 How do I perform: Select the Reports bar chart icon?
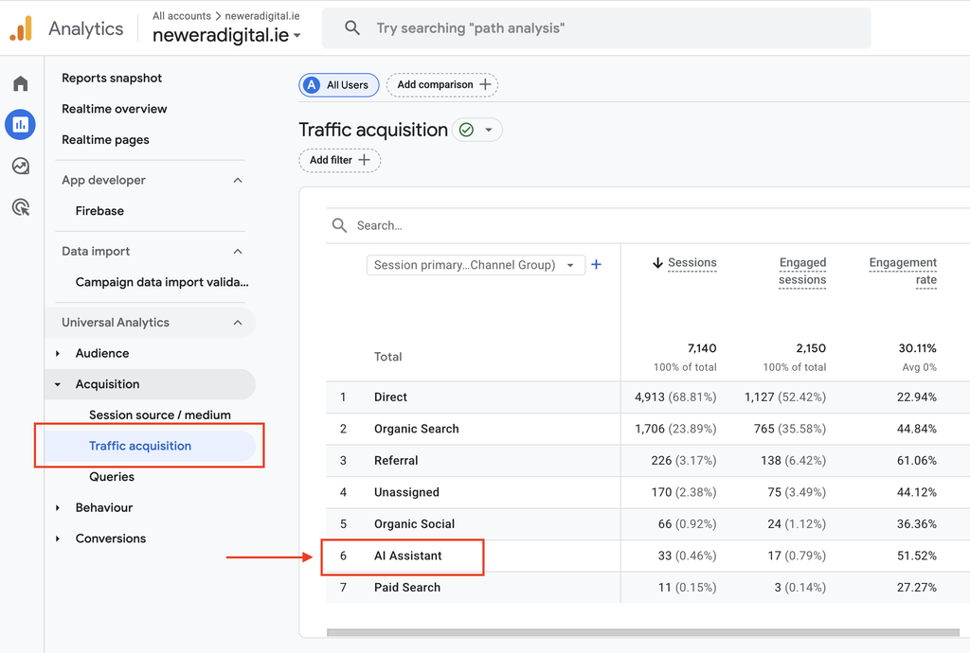tap(21, 125)
